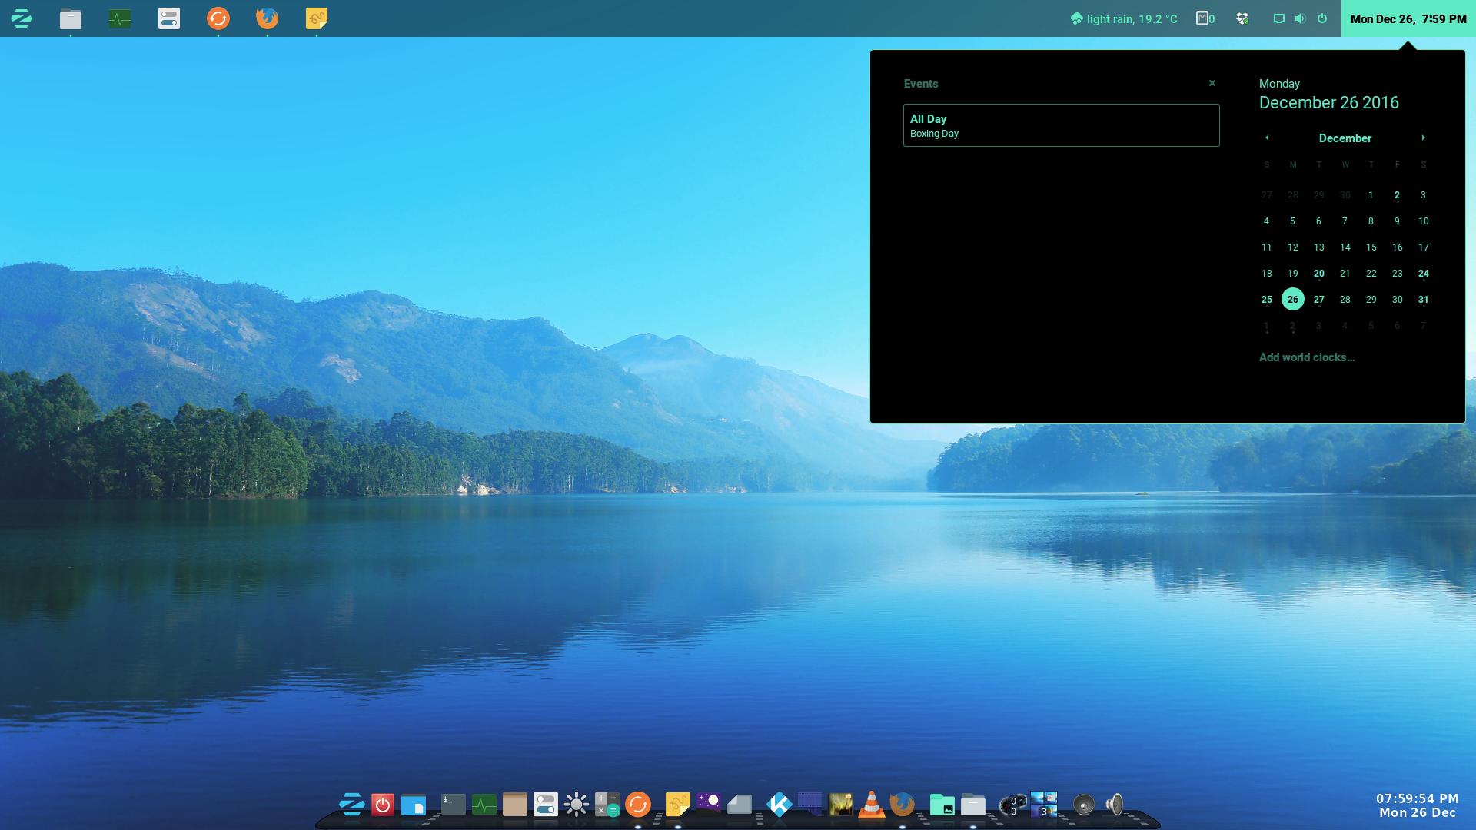Click the red power icon in dock
Viewport: 1476px width, 830px height.
pyautogui.click(x=382, y=805)
